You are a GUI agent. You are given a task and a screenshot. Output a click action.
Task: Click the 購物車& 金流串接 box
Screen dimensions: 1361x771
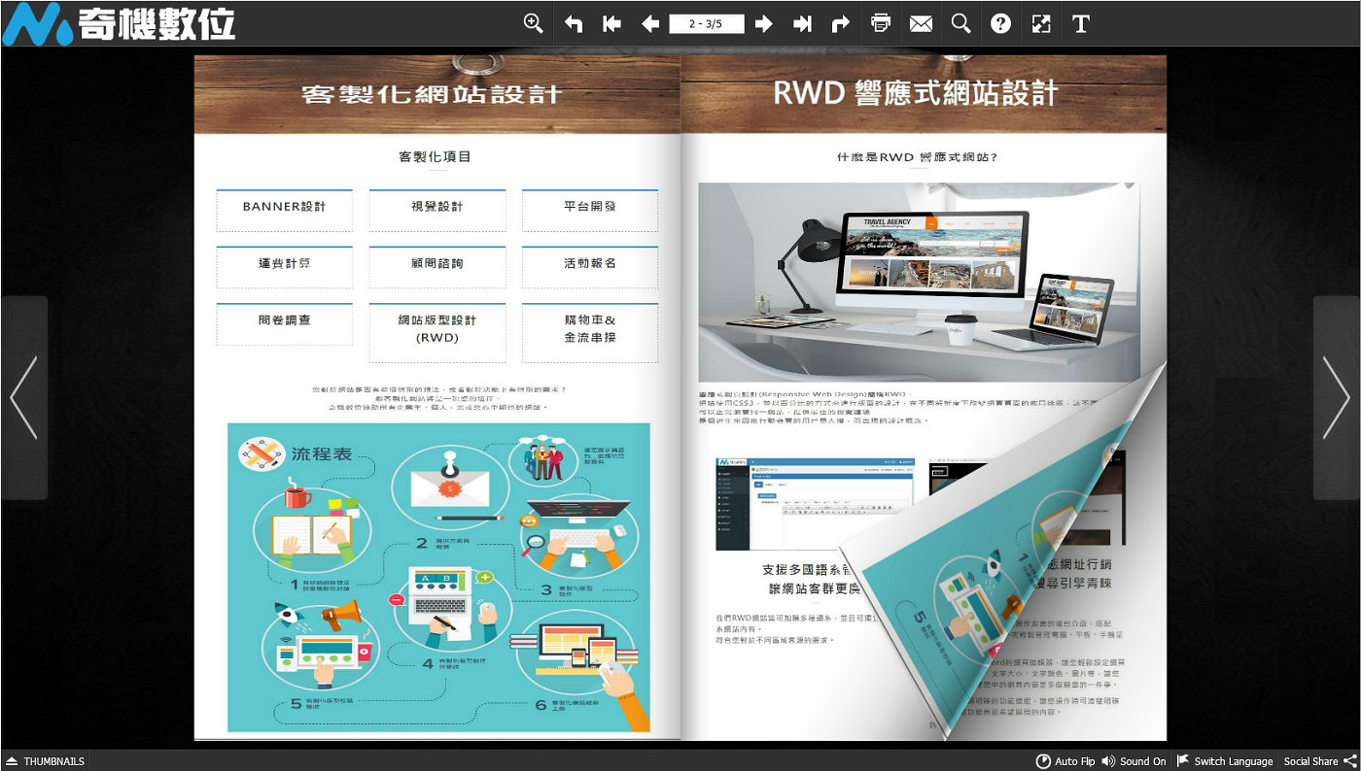point(590,332)
